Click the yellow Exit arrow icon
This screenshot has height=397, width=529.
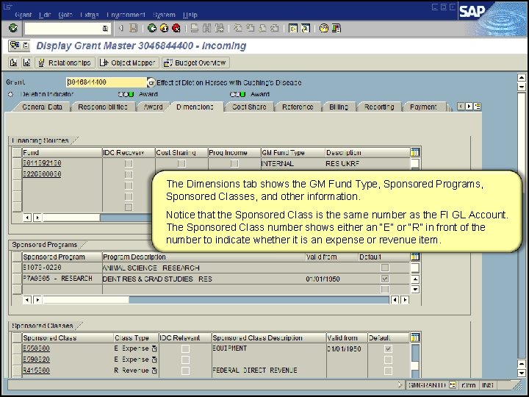[164, 28]
